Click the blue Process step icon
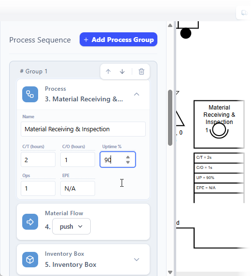This screenshot has height=276, width=251. (30, 94)
